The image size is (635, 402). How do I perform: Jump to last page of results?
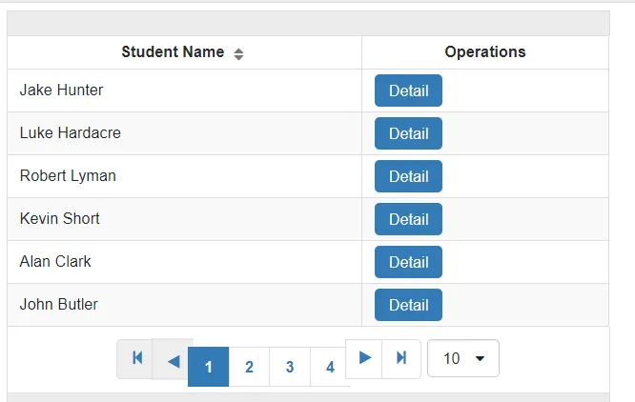coord(401,358)
